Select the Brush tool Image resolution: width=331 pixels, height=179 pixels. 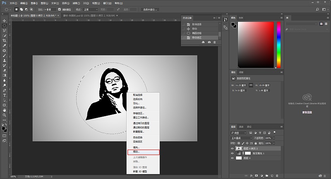[x=4, y=56]
